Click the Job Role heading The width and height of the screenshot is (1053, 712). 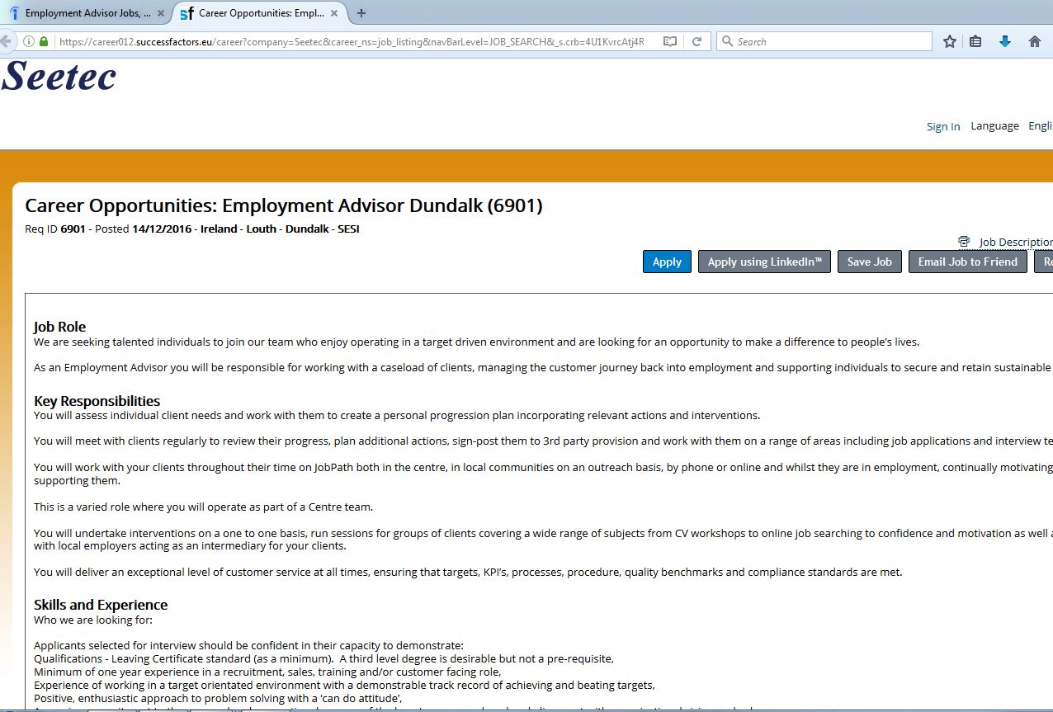(x=59, y=327)
